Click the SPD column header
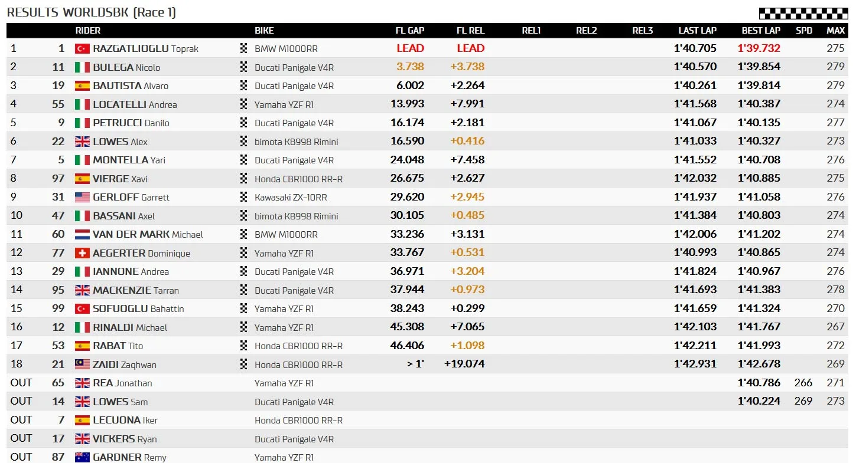Screen dimensions: 856x463 click(804, 30)
